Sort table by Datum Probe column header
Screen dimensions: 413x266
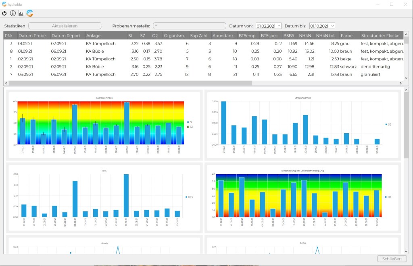pos(33,36)
